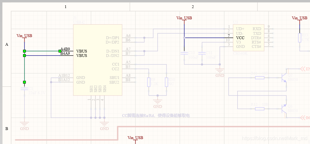
Task: Select capacitor C10 100nF
Action: pos(184,53)
